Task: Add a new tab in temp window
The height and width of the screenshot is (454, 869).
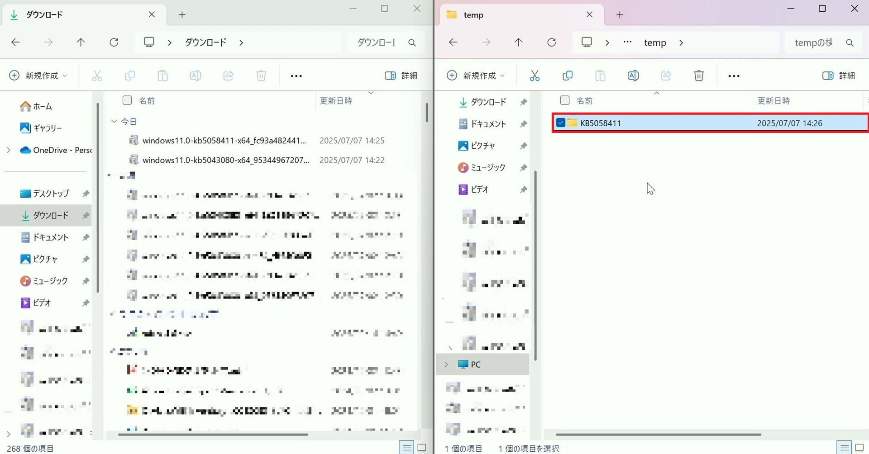Action: [x=620, y=15]
